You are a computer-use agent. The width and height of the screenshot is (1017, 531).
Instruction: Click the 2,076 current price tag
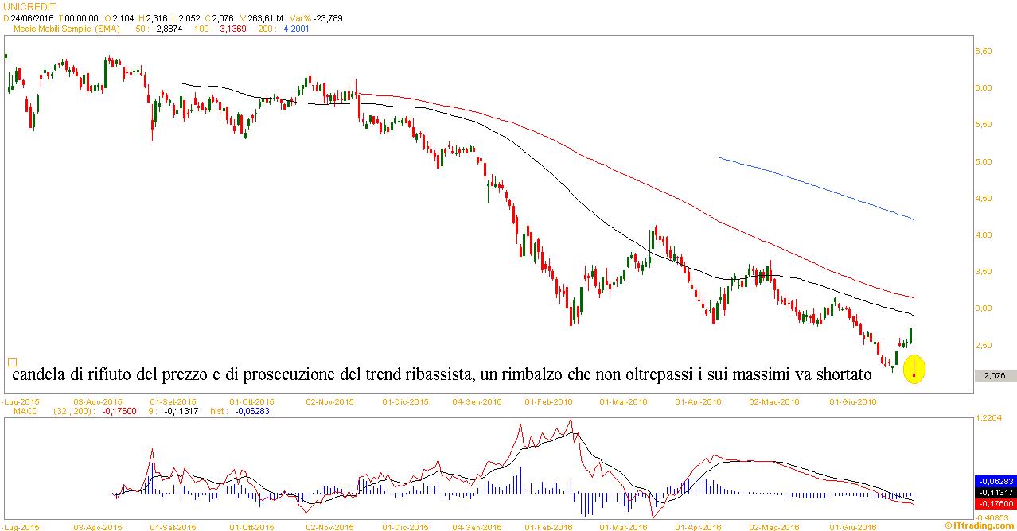pyautogui.click(x=994, y=375)
